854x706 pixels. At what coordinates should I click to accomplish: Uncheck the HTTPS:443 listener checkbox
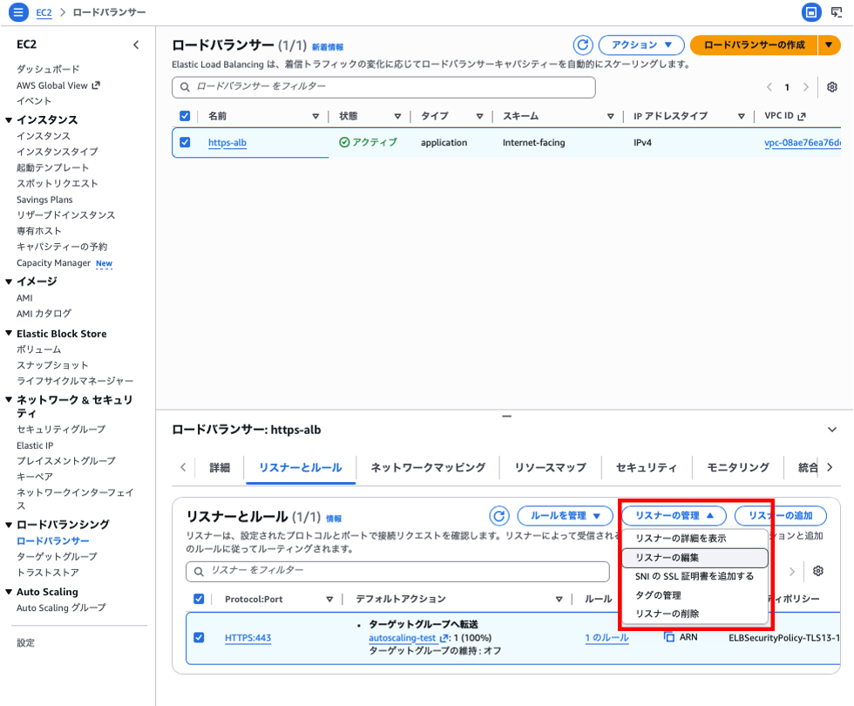(x=199, y=637)
